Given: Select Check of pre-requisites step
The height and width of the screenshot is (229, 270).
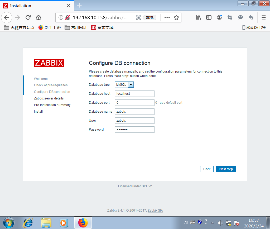Looking at the screenshot, I should (51, 85).
